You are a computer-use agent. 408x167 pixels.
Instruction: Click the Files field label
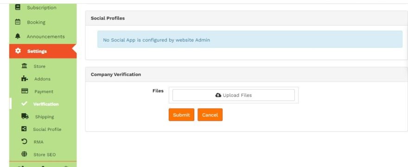pos(158,91)
